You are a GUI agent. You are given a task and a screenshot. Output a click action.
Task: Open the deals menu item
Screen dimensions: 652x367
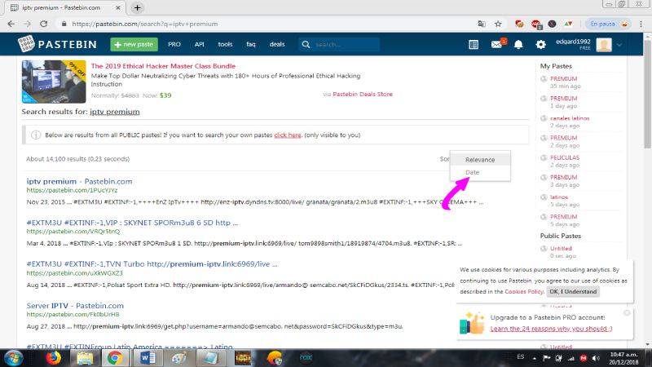tap(277, 44)
